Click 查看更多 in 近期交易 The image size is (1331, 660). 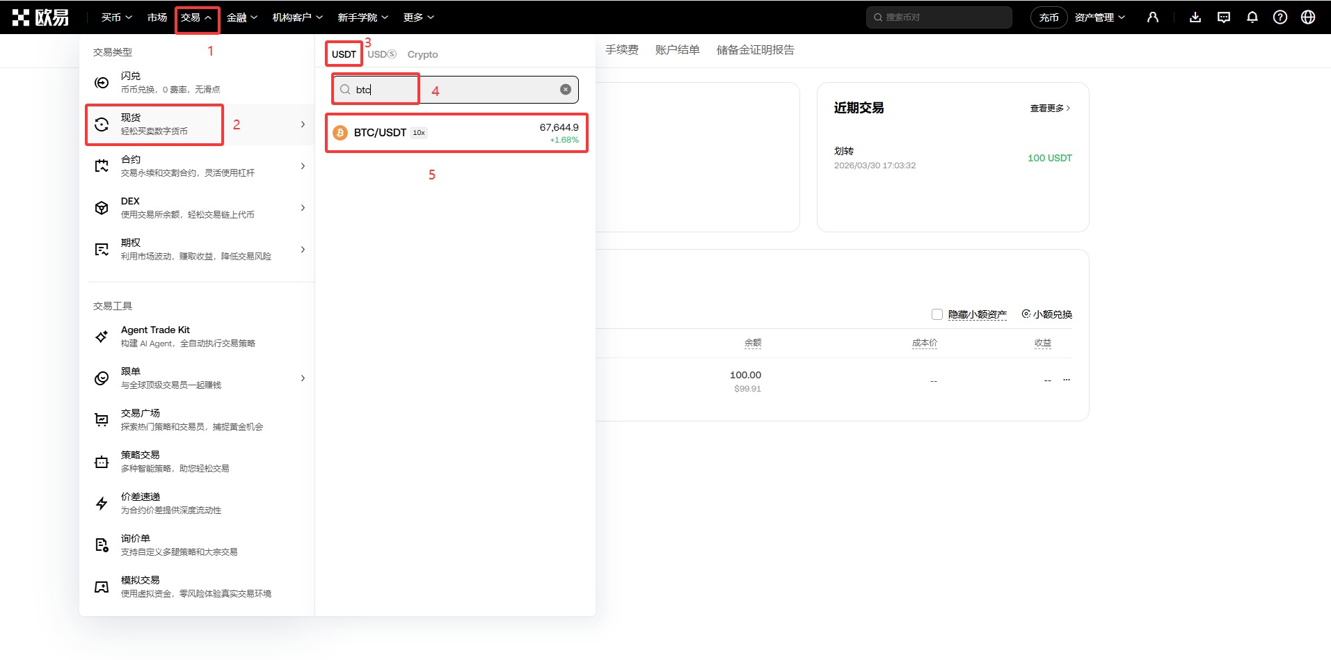1051,108
